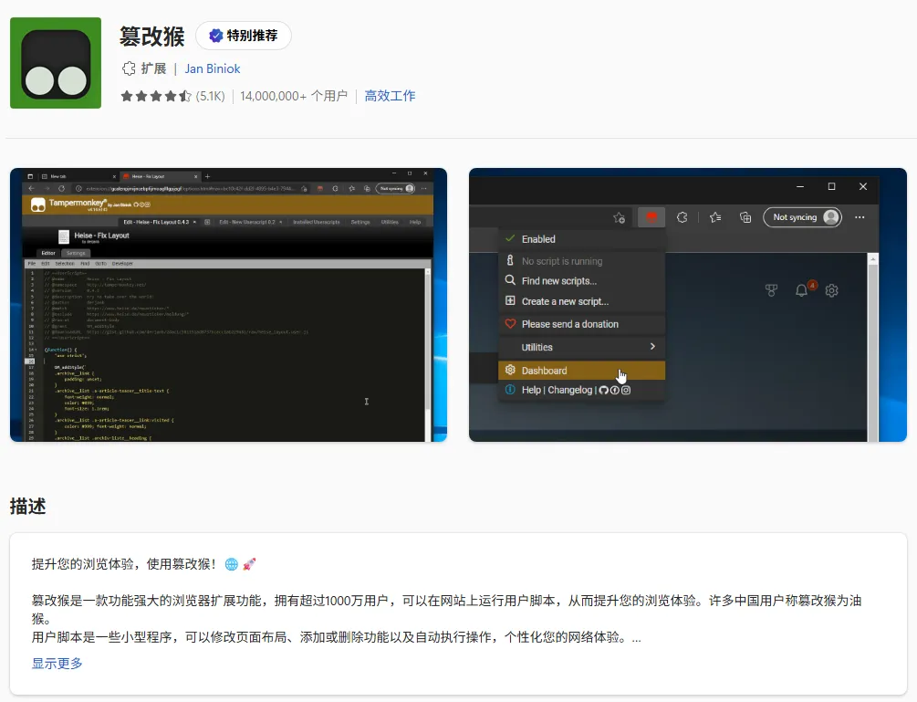This screenshot has height=702, width=917.
Task: Click the puzzle-piece 扩展 icon
Action: point(128,68)
